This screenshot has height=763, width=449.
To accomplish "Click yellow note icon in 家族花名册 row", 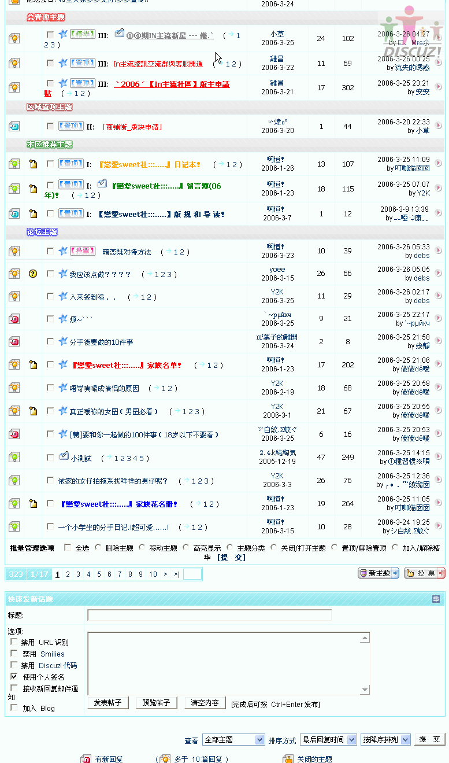I will click(x=33, y=503).
